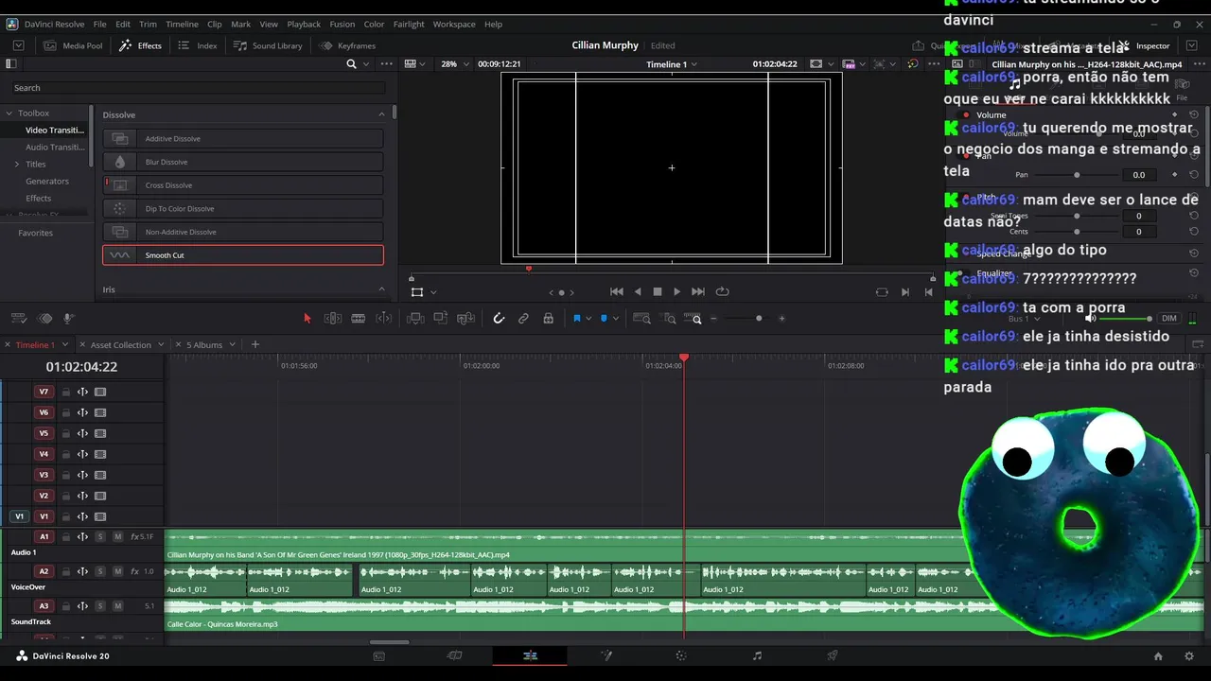Toggle timeline Snapping magnet icon
Viewport: 1211px width, 681px height.
[x=499, y=319]
